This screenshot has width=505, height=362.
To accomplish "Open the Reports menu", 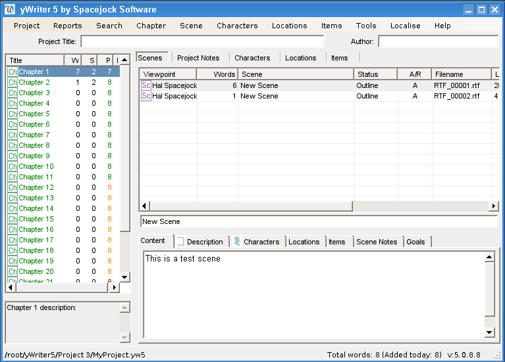I will point(68,26).
